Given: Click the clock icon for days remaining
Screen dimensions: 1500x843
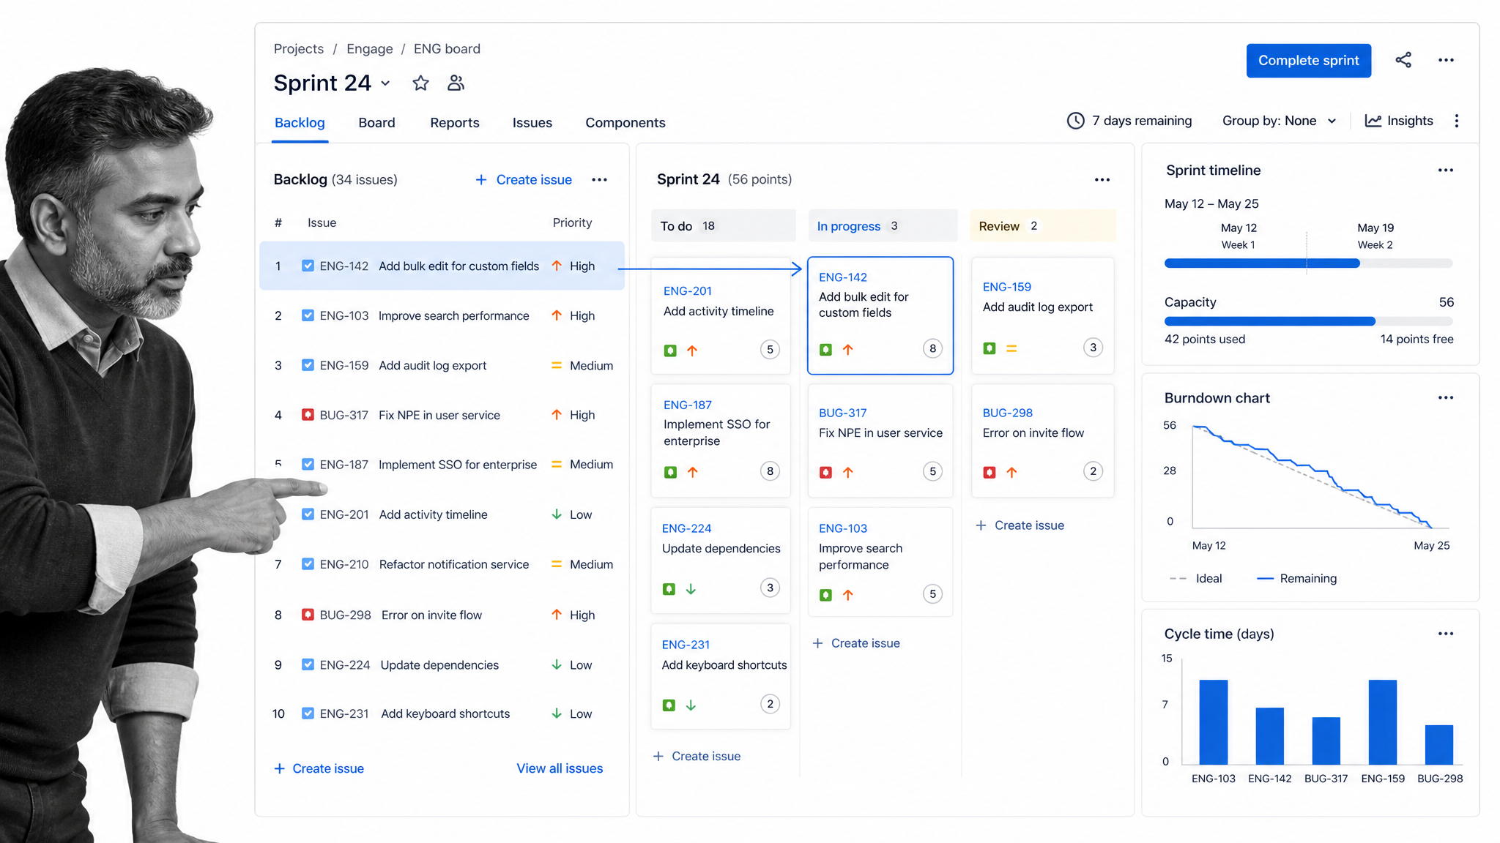Looking at the screenshot, I should click(1075, 121).
